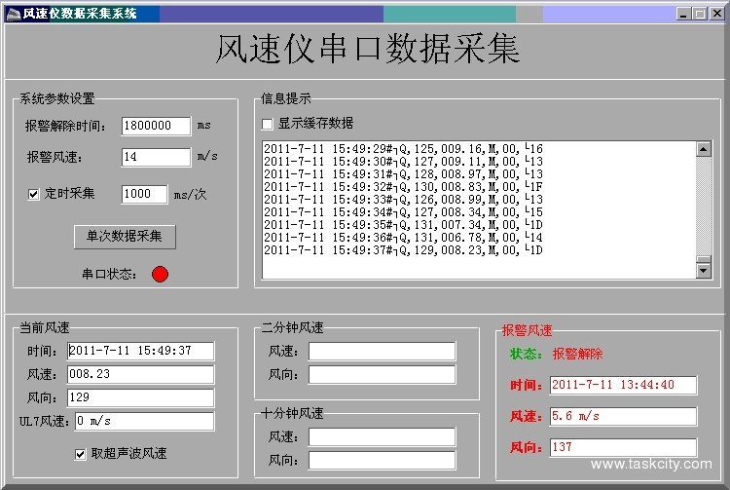Click the red serial port status indicator
This screenshot has width=730, height=490.
click(160, 274)
